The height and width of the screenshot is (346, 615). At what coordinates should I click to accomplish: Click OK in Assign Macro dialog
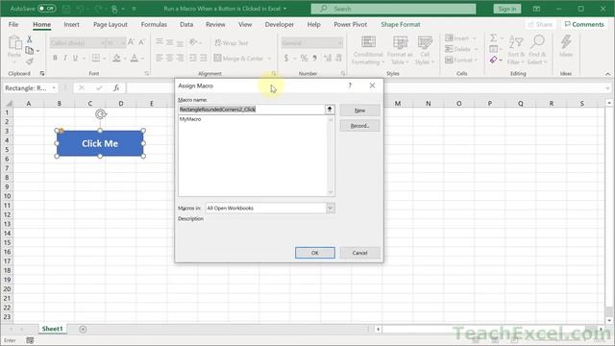coord(315,253)
